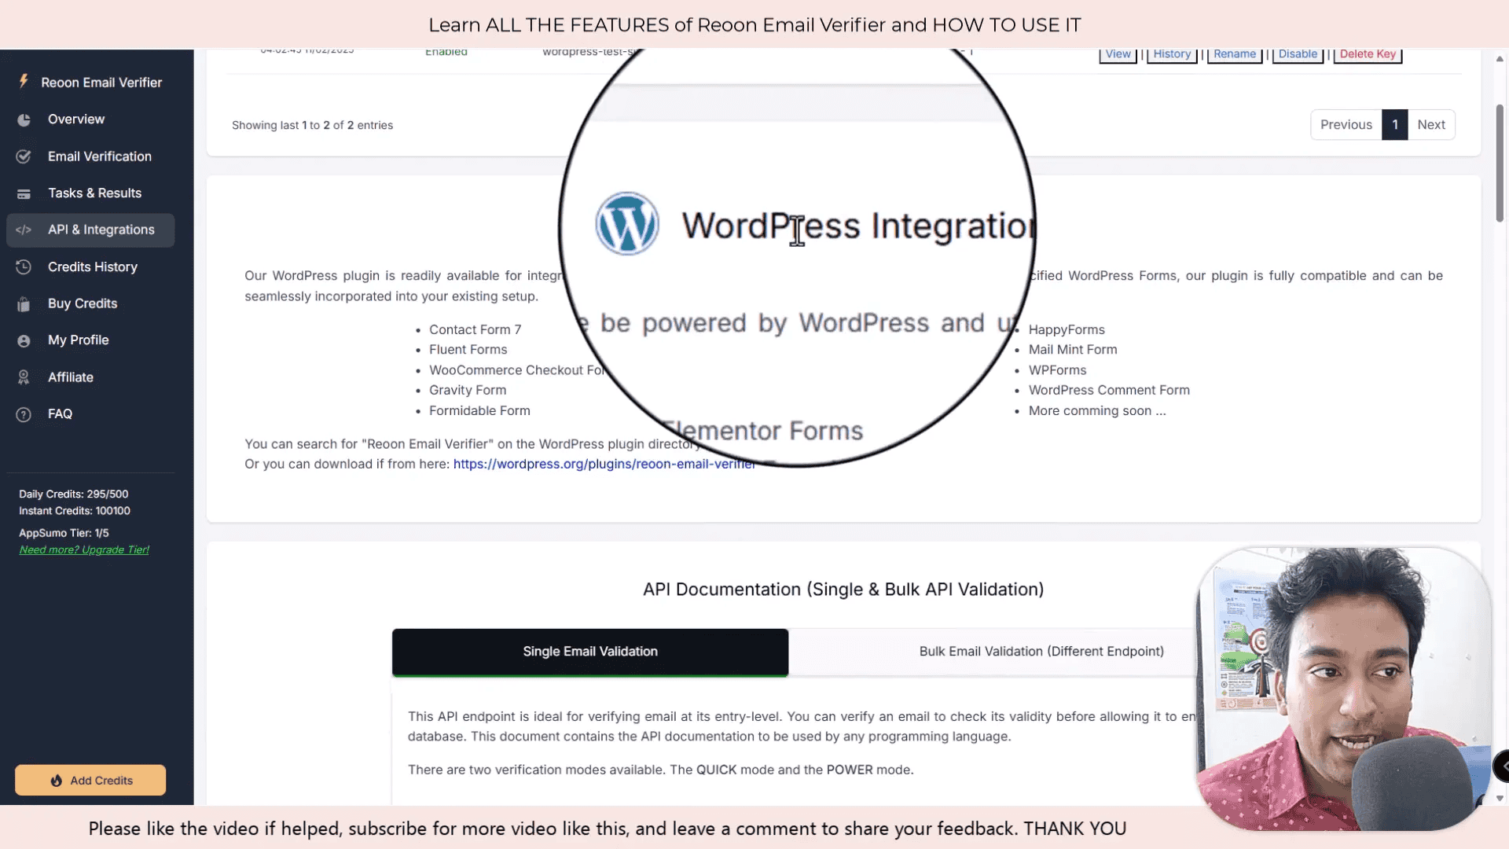This screenshot has height=849, width=1509.
Task: Click the flame icon in Add Credits
Action: click(57, 781)
